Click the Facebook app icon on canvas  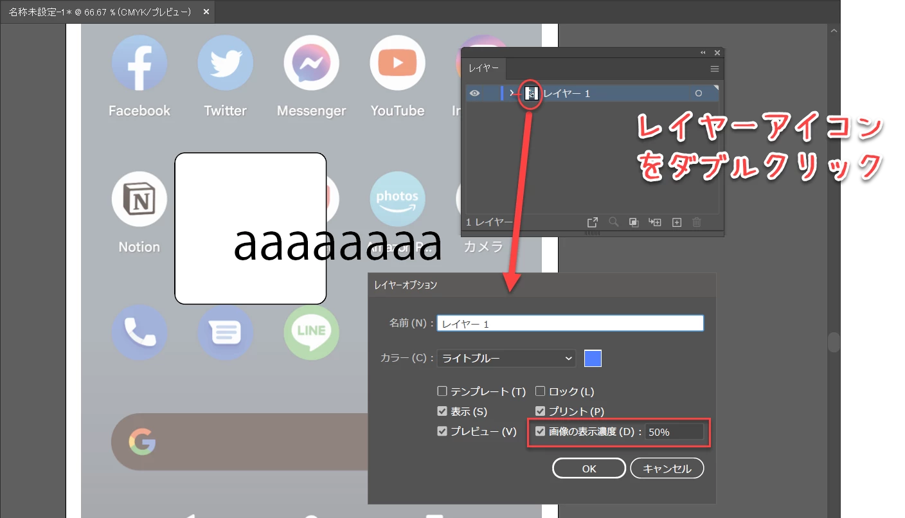[x=139, y=63]
